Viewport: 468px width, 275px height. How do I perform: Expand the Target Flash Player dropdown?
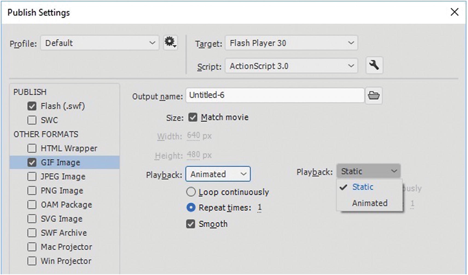(x=291, y=43)
